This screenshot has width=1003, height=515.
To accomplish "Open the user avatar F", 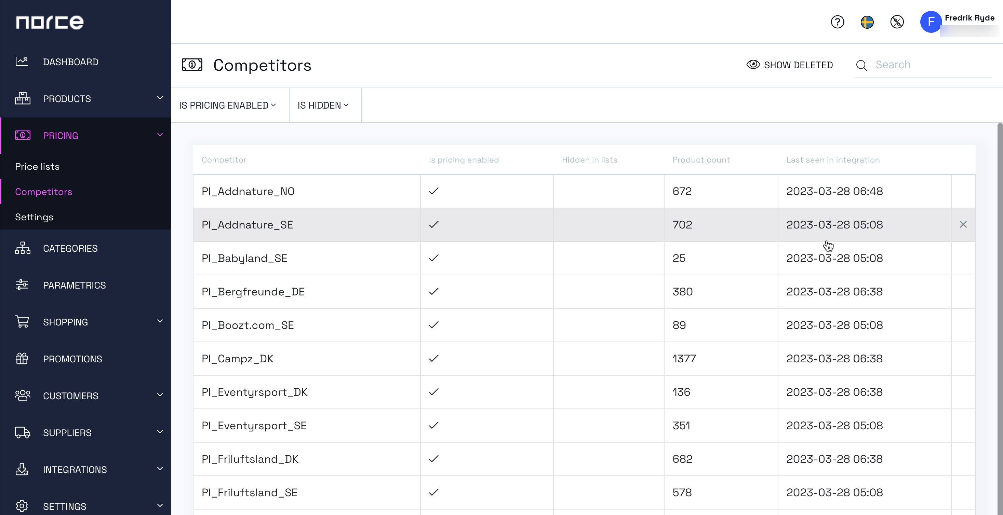I will pos(931,22).
